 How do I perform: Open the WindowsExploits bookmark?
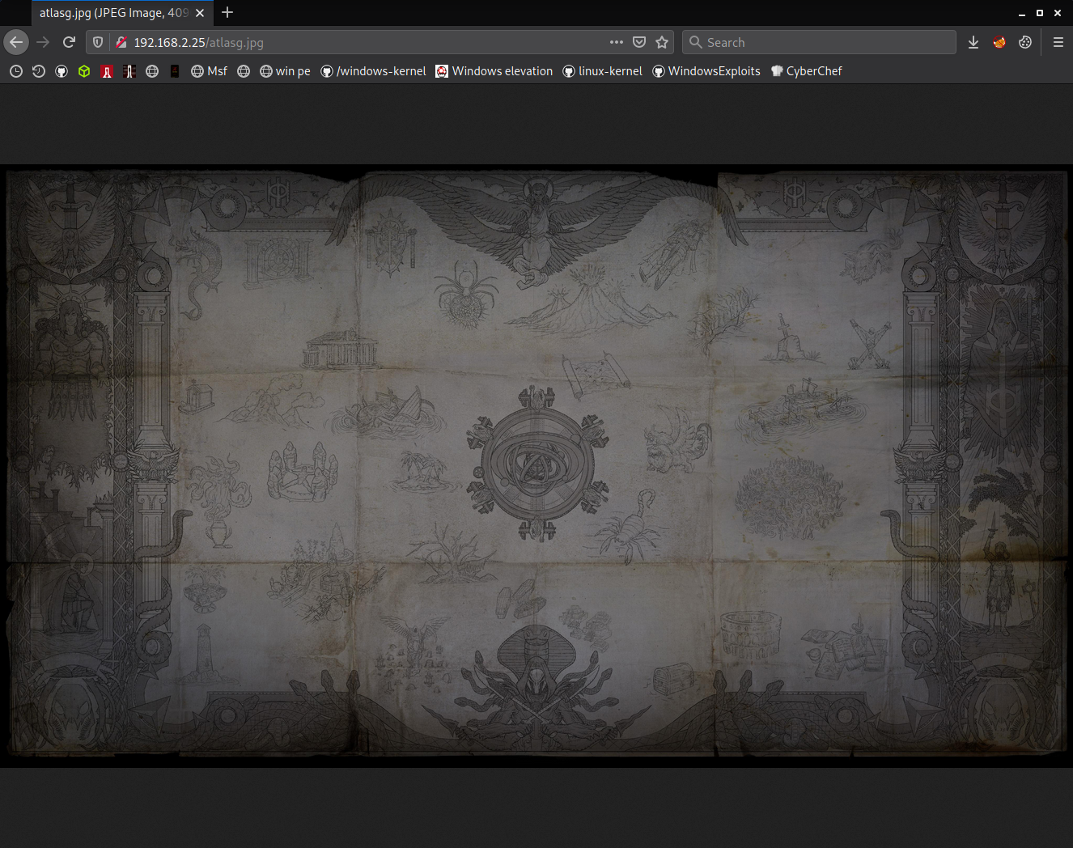click(706, 71)
